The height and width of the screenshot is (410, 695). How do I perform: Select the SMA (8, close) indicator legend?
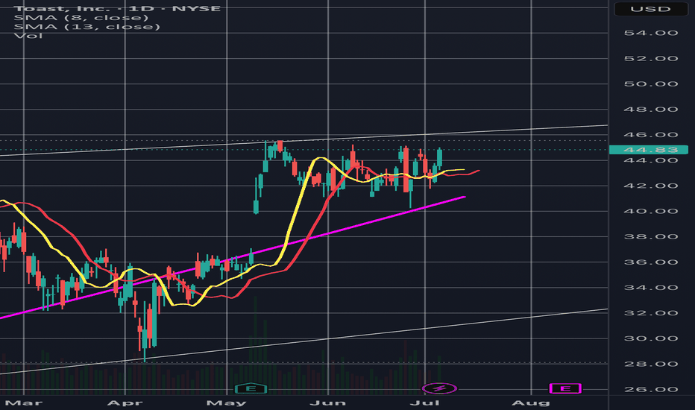tap(81, 18)
